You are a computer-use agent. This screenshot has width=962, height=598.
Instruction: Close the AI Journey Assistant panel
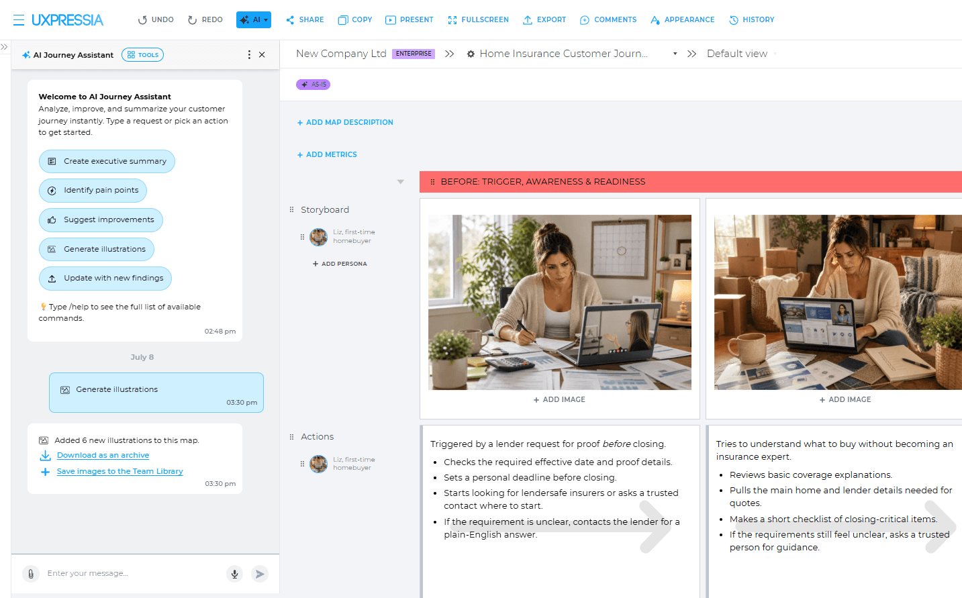pos(262,55)
